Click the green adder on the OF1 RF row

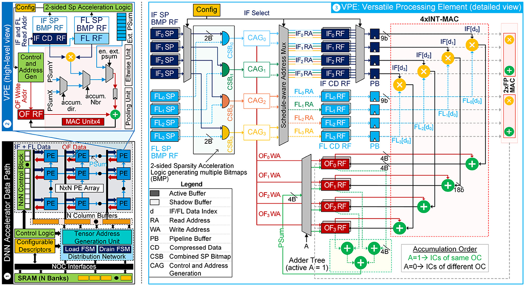[x=448, y=185]
